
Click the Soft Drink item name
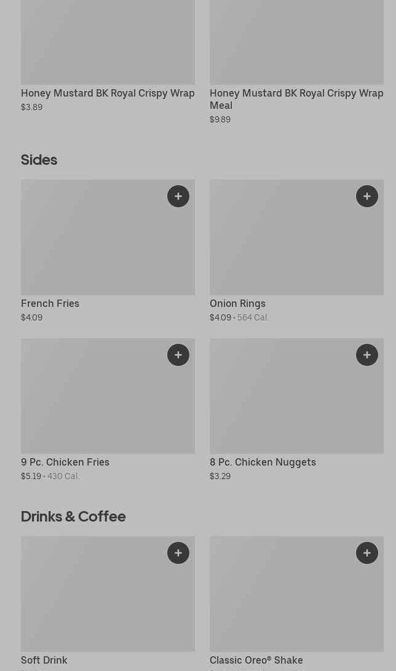(x=44, y=661)
